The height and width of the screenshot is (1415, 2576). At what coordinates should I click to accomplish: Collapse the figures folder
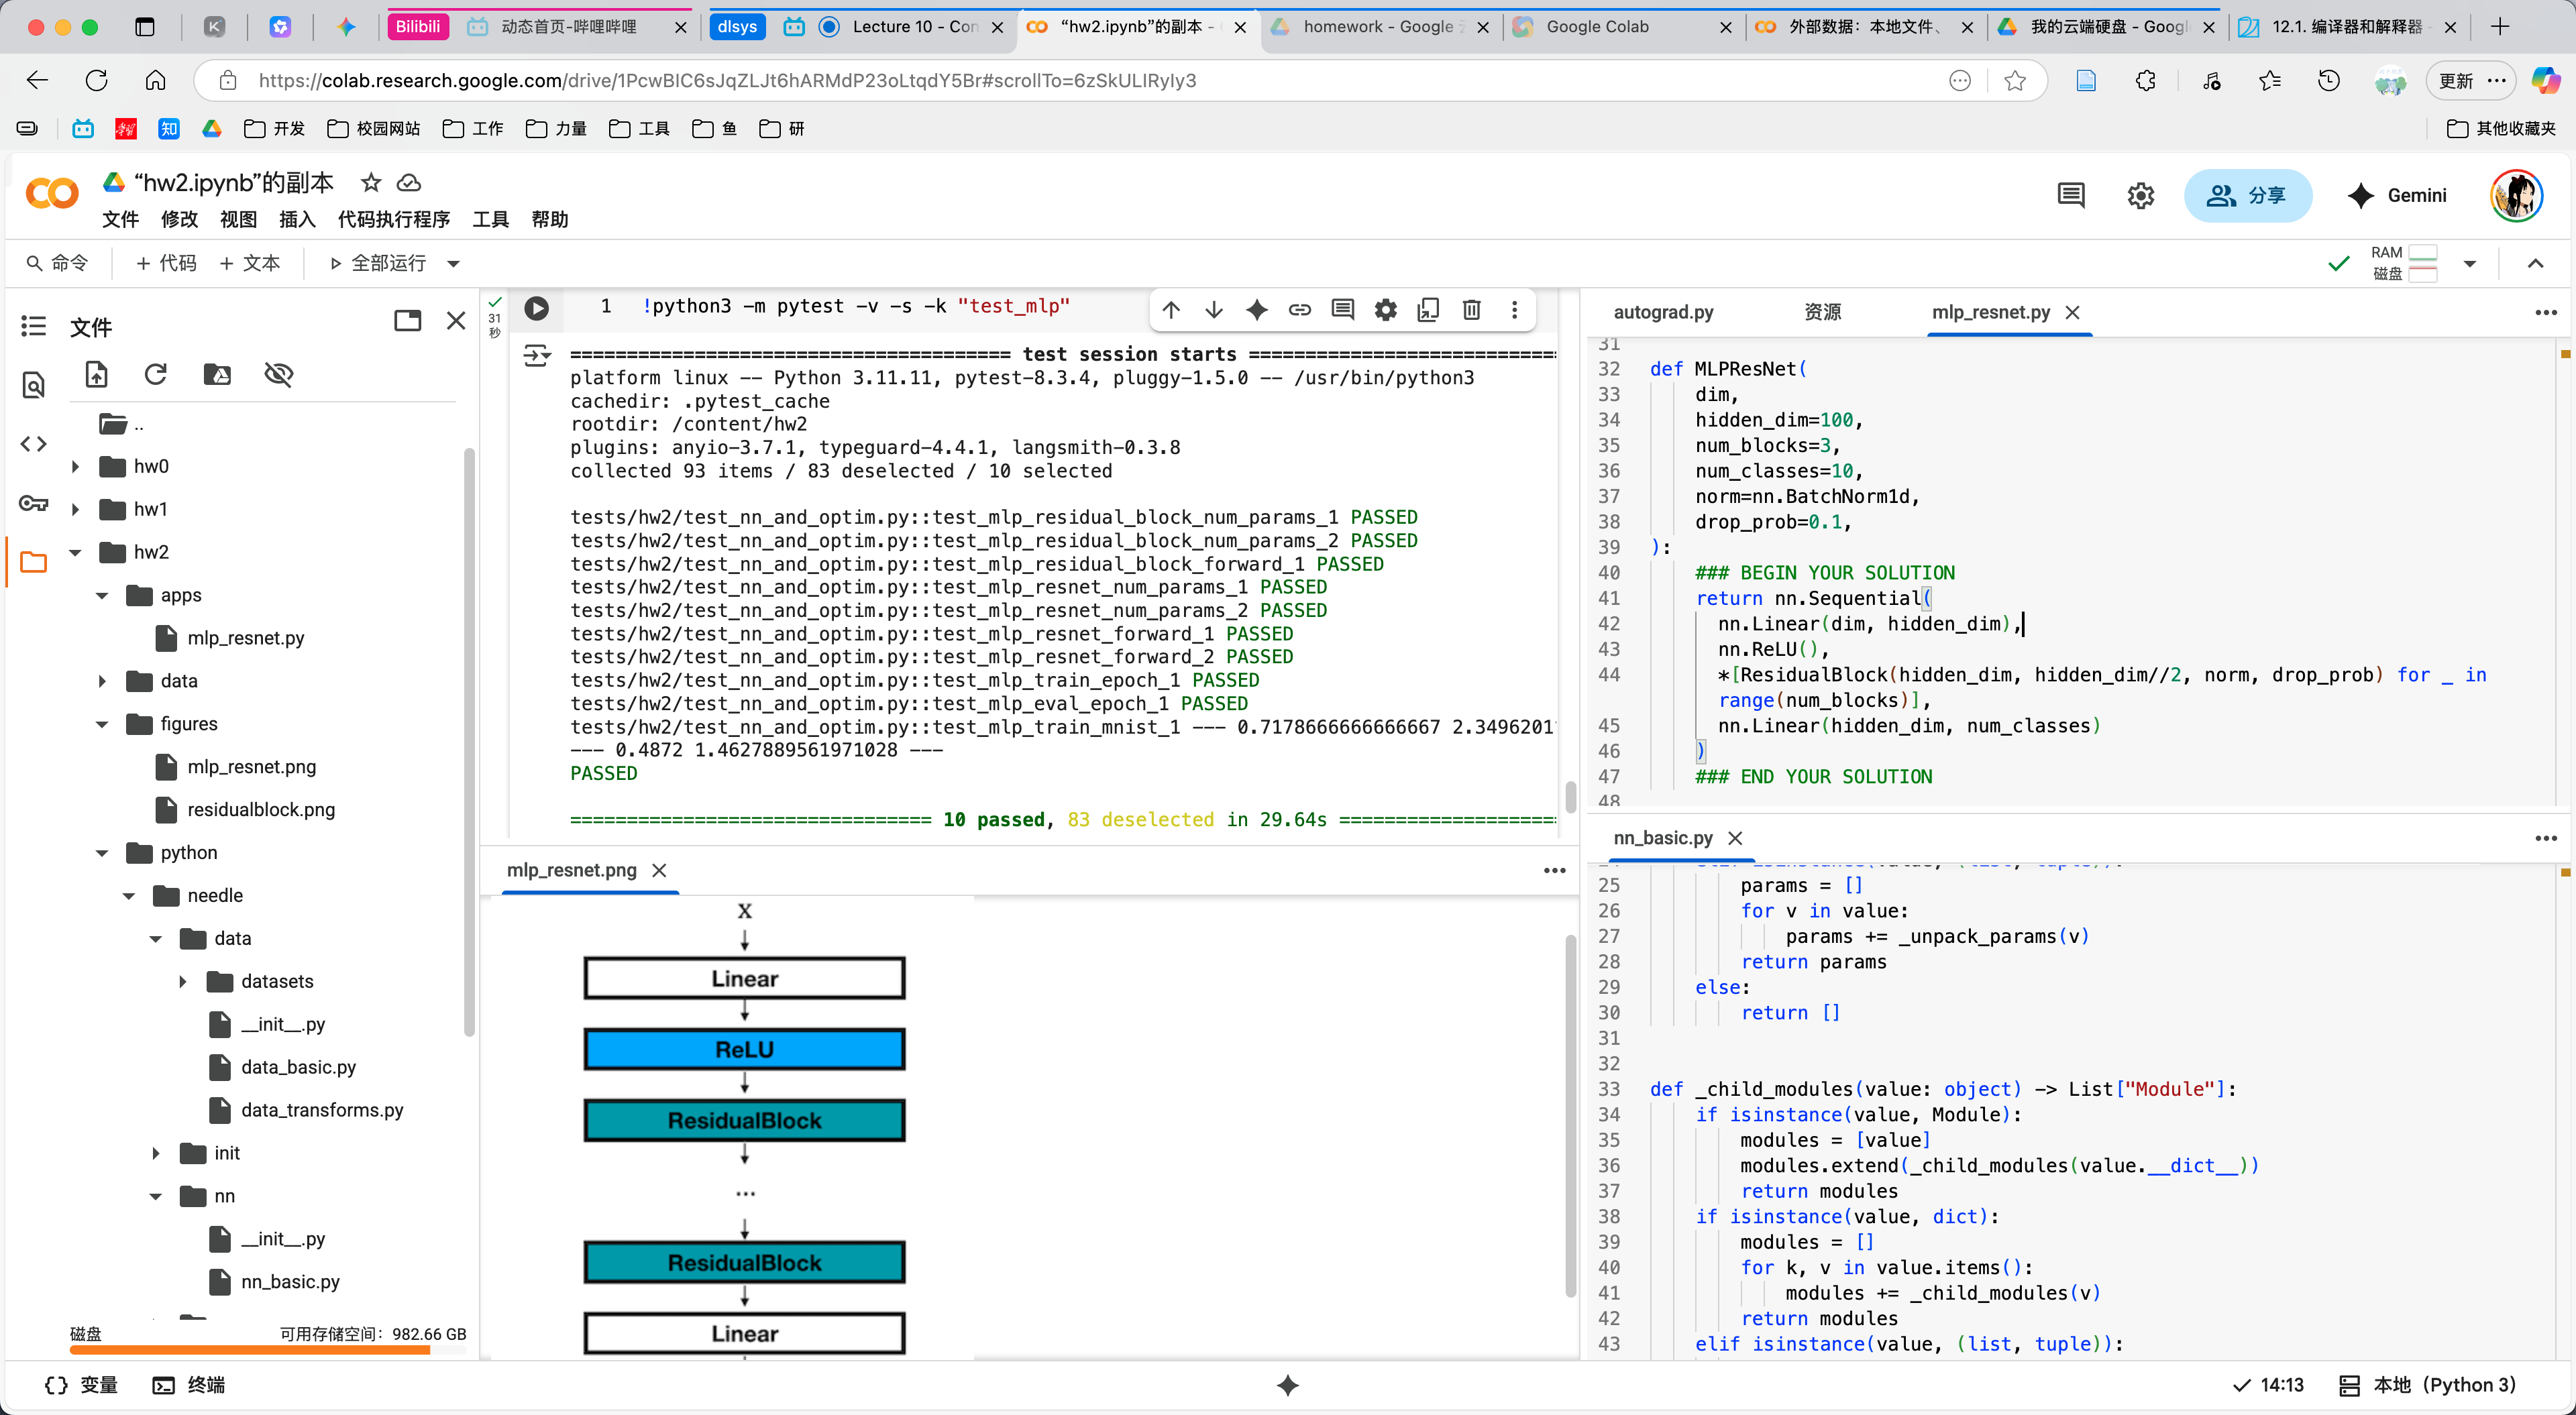click(102, 724)
